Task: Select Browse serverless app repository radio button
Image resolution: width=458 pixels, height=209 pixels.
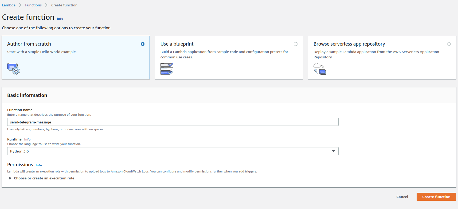Action: 449,44
